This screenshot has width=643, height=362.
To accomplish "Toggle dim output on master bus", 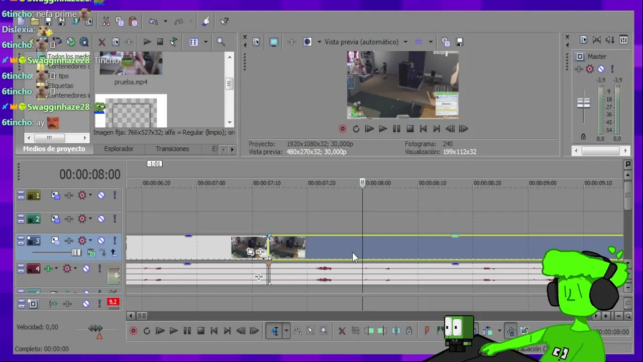I will 610,40.
